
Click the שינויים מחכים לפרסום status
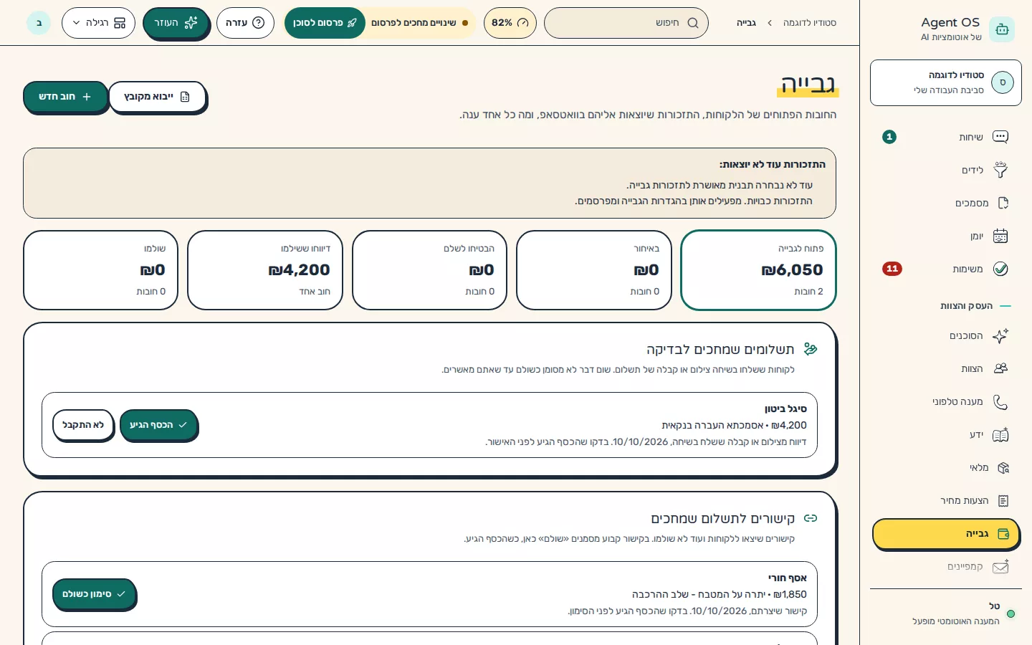pyautogui.click(x=420, y=23)
